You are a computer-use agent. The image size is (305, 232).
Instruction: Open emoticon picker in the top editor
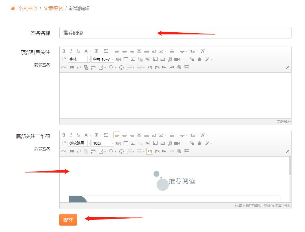(x=121, y=67)
